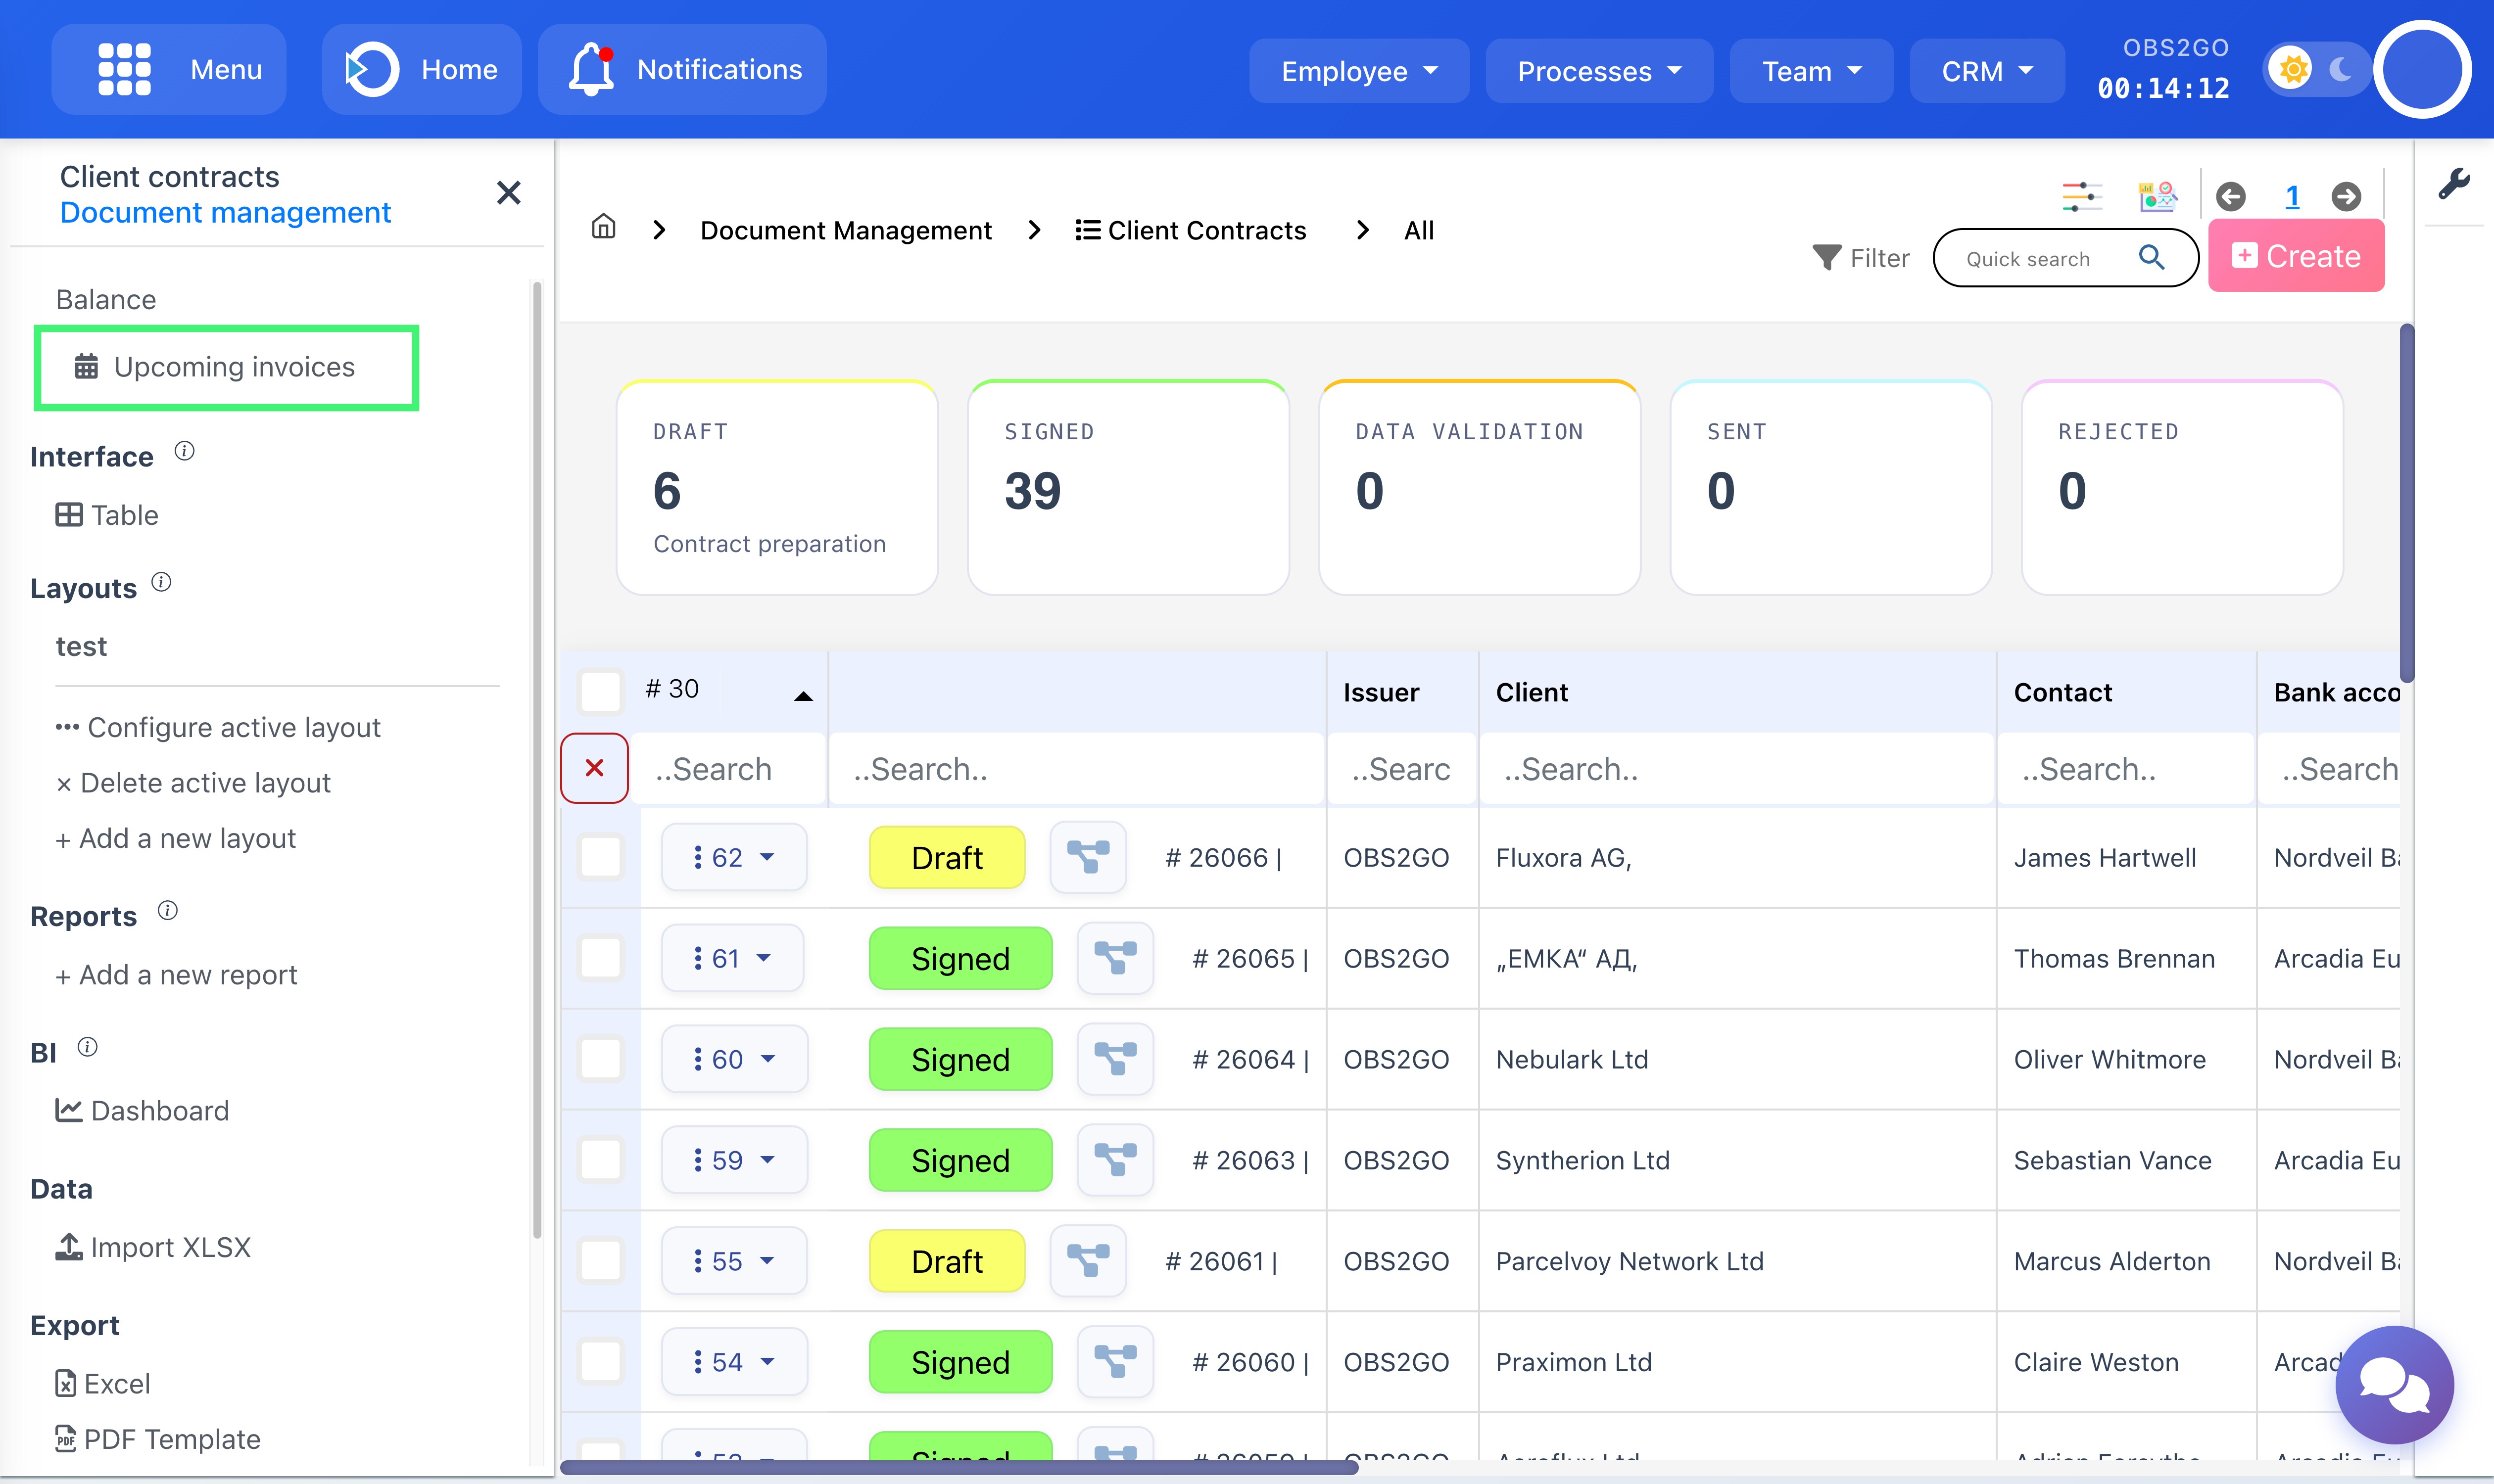Image resolution: width=2494 pixels, height=1484 pixels.
Task: Clear column search filters red X
Action: (x=594, y=768)
